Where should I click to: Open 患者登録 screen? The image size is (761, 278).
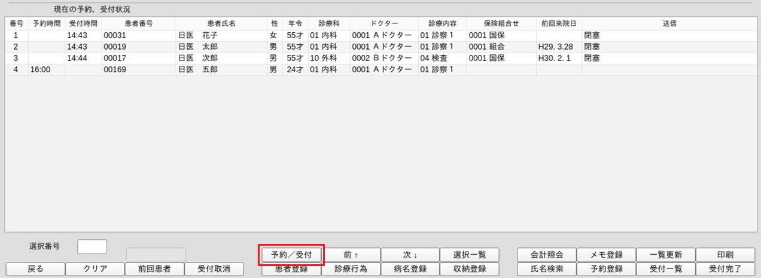291,269
